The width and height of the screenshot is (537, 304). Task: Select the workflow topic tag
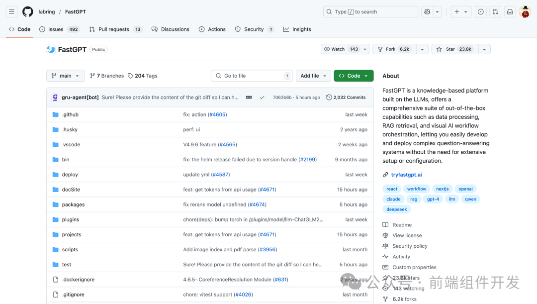tap(417, 189)
